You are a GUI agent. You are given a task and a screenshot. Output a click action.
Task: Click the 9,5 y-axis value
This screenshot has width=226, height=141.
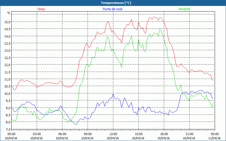[x=8, y=101]
